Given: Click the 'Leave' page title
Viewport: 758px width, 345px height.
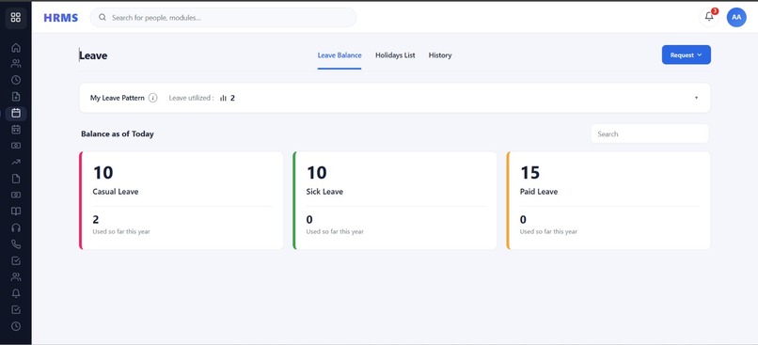Looking at the screenshot, I should [x=93, y=55].
